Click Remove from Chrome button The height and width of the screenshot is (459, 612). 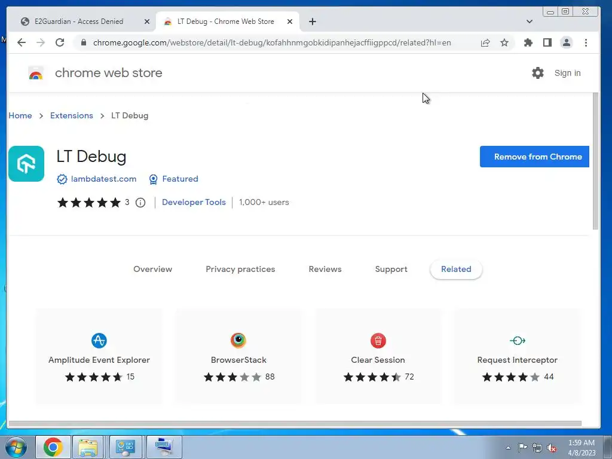click(534, 157)
